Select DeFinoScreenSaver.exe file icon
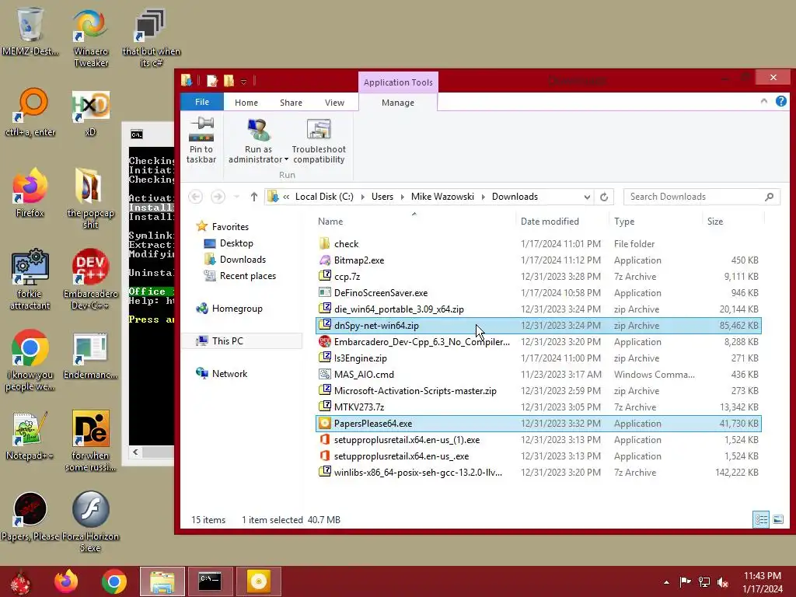This screenshot has height=597, width=796. (324, 293)
